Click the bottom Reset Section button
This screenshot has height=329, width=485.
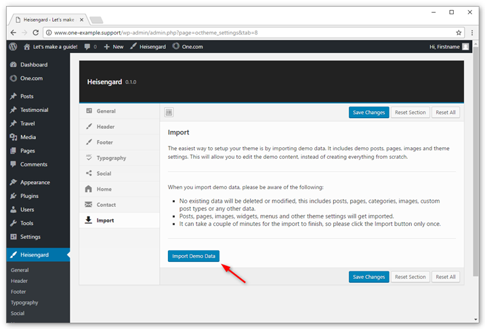click(x=410, y=277)
